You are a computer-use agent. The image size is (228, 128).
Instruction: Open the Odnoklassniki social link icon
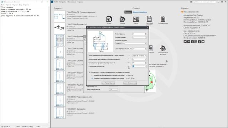192,42
